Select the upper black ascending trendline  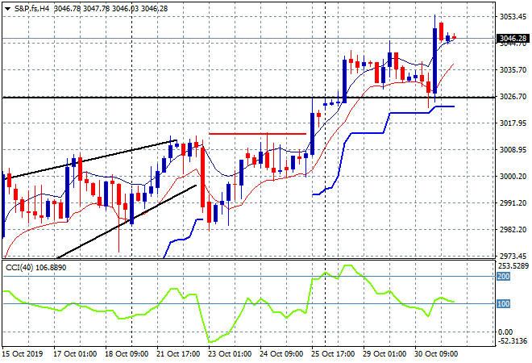coord(90,160)
